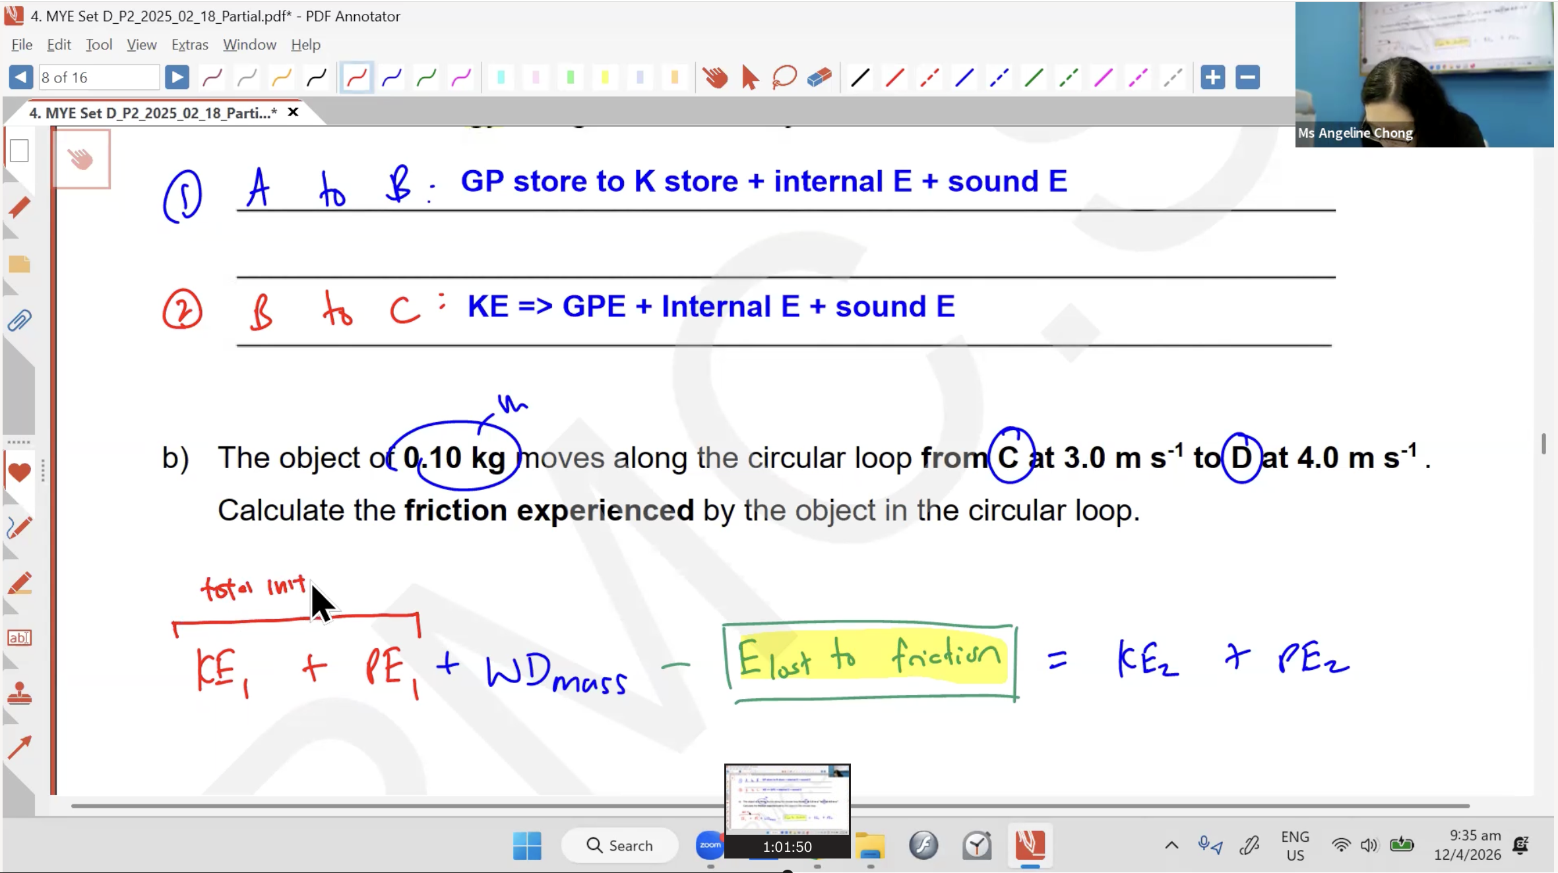Select the sticky note sidebar tool

[x=19, y=264]
